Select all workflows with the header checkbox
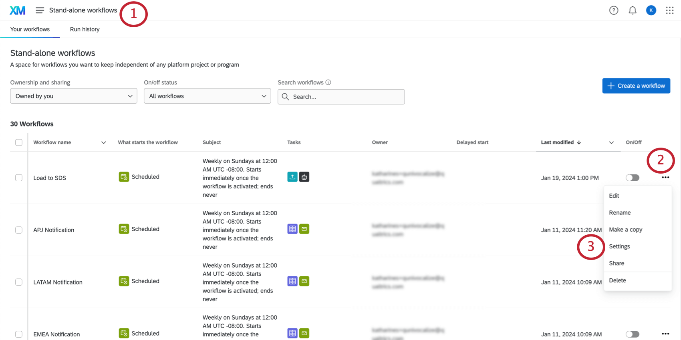681x340 pixels. pos(19,142)
